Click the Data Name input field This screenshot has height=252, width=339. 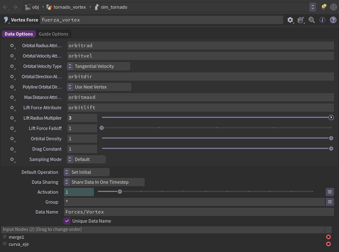coord(199,212)
